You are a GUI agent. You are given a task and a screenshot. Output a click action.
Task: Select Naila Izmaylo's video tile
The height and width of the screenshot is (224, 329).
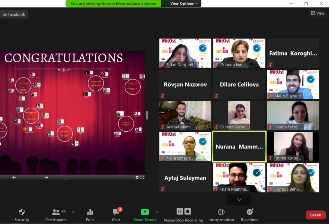pyautogui.click(x=185, y=146)
